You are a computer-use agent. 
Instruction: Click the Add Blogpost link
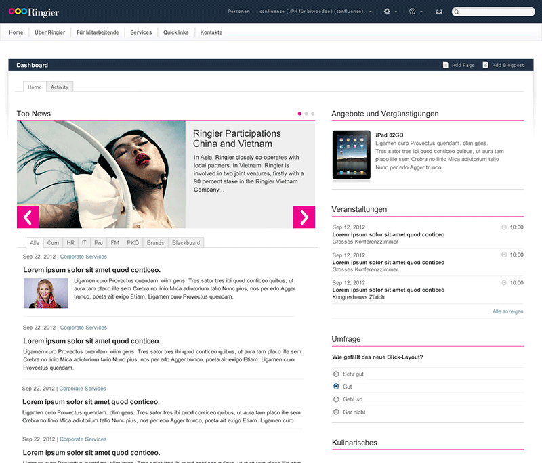click(507, 65)
